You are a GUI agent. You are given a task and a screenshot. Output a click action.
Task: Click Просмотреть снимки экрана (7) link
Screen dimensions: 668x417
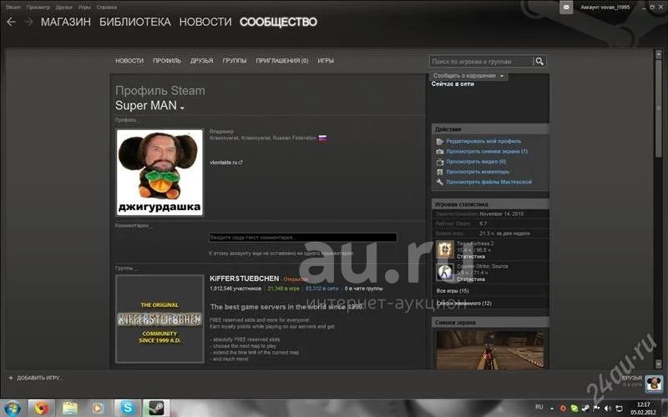click(487, 152)
